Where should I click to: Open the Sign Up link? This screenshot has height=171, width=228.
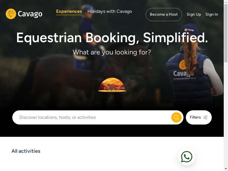click(x=194, y=15)
